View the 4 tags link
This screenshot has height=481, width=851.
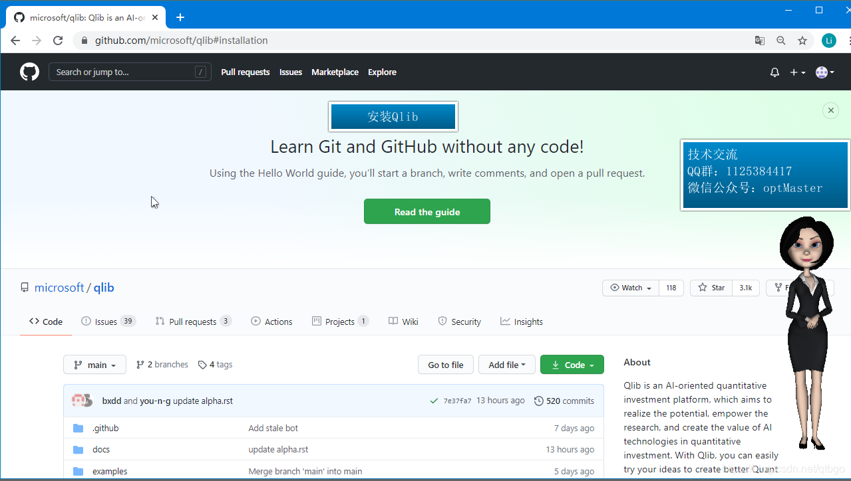(x=215, y=365)
